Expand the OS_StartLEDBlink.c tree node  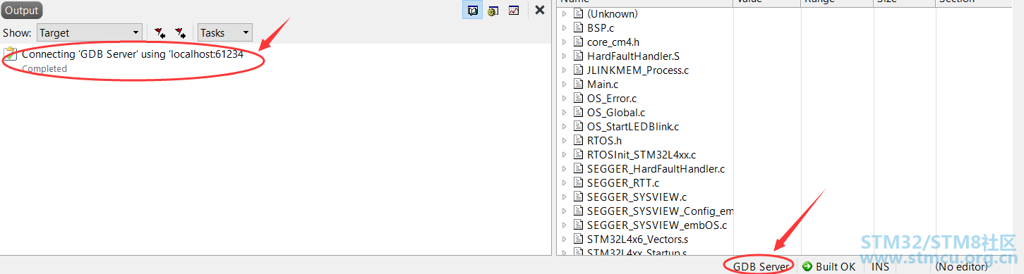tap(564, 126)
